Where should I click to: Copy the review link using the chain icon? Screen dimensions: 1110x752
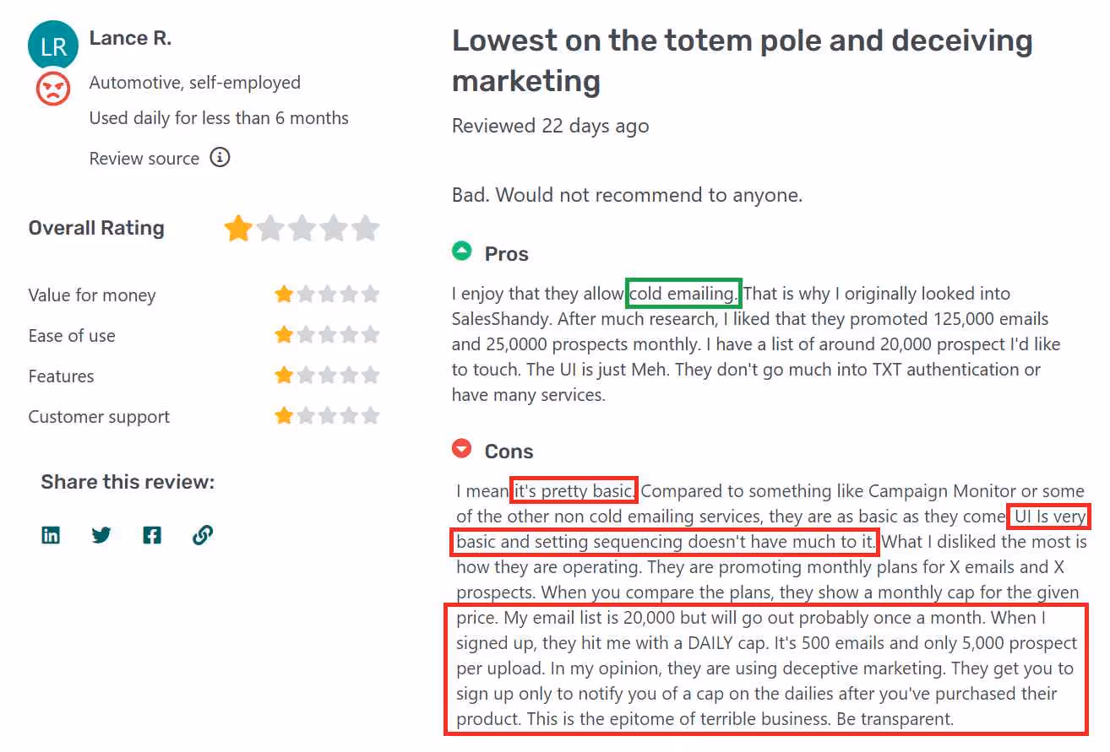pos(202,534)
